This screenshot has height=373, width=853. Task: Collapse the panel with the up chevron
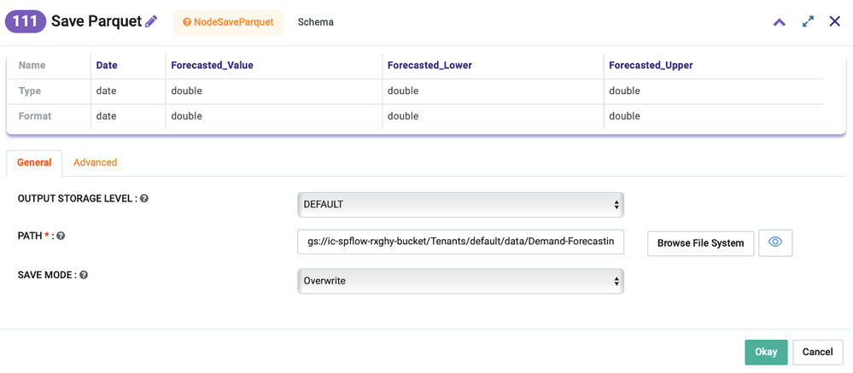779,22
